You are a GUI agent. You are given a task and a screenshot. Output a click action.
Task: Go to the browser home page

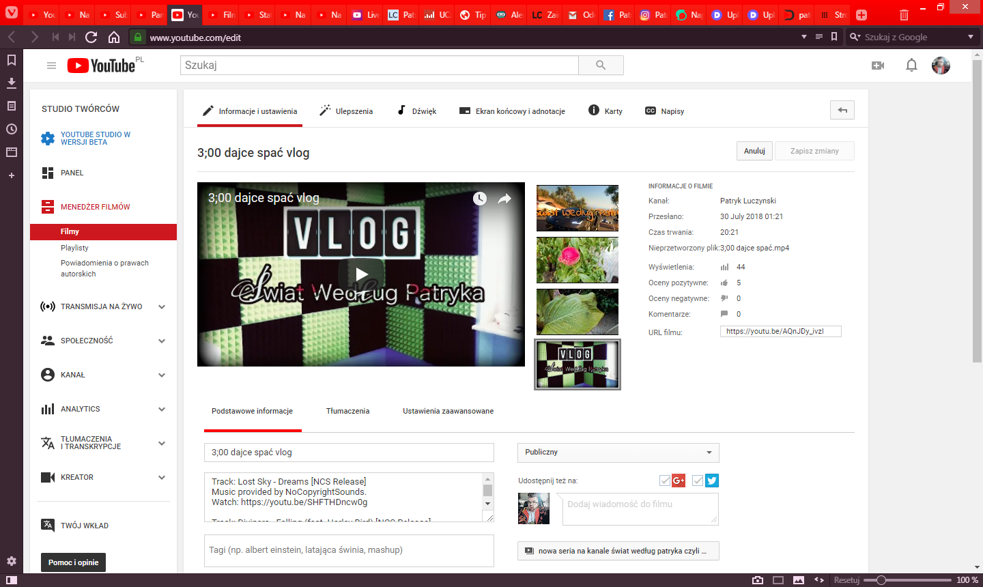click(x=114, y=37)
